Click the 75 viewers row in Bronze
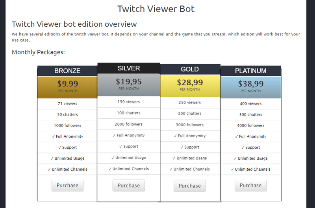 pos(67,104)
